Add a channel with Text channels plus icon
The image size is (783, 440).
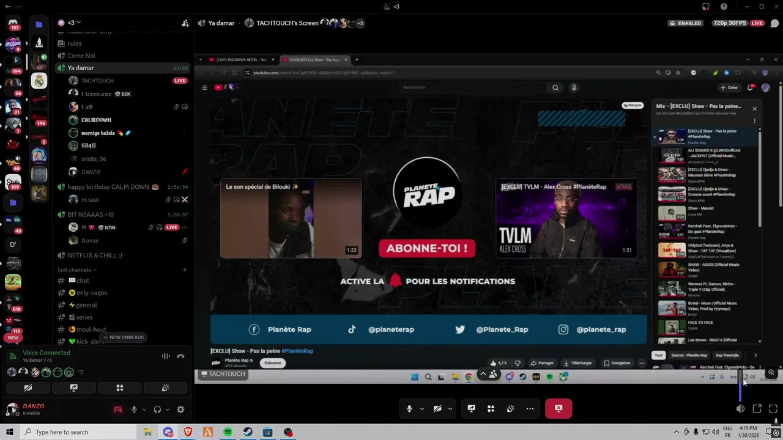pyautogui.click(x=185, y=269)
